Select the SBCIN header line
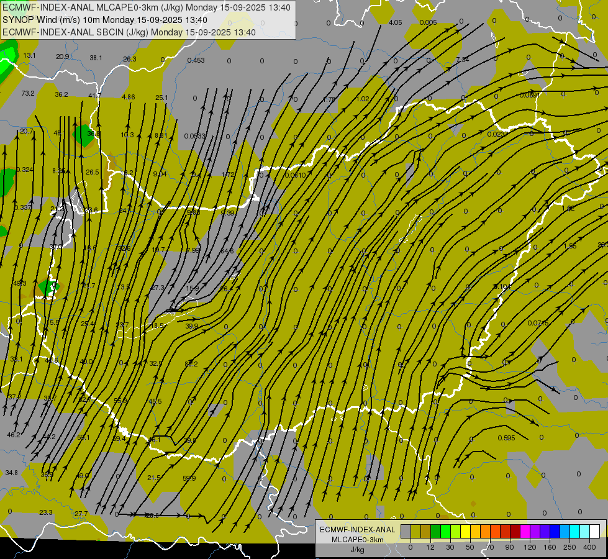The image size is (608, 559). (x=129, y=32)
